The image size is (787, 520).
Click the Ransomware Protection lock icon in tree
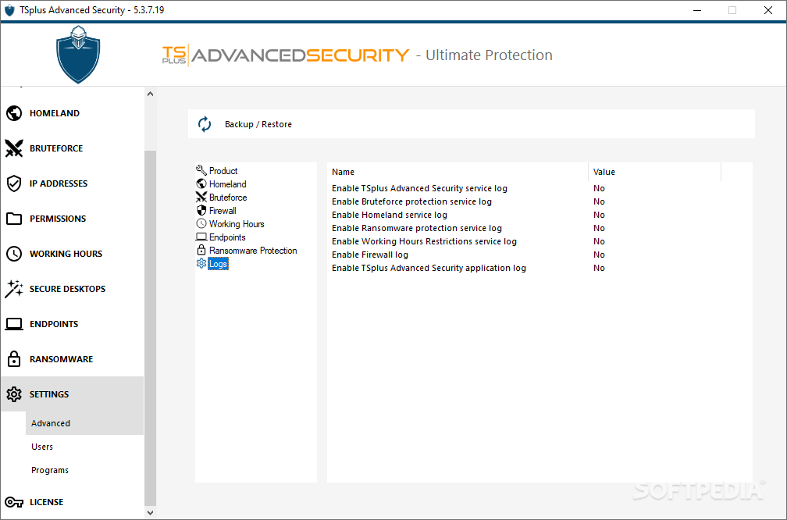(x=201, y=250)
